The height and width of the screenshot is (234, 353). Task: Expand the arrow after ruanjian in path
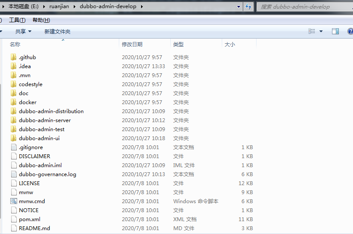pos(74,6)
